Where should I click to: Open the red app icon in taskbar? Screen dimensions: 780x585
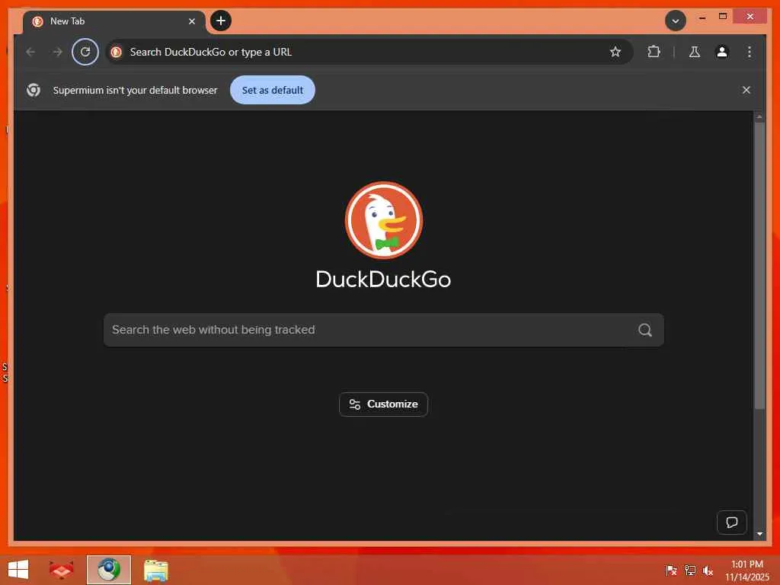pos(61,570)
